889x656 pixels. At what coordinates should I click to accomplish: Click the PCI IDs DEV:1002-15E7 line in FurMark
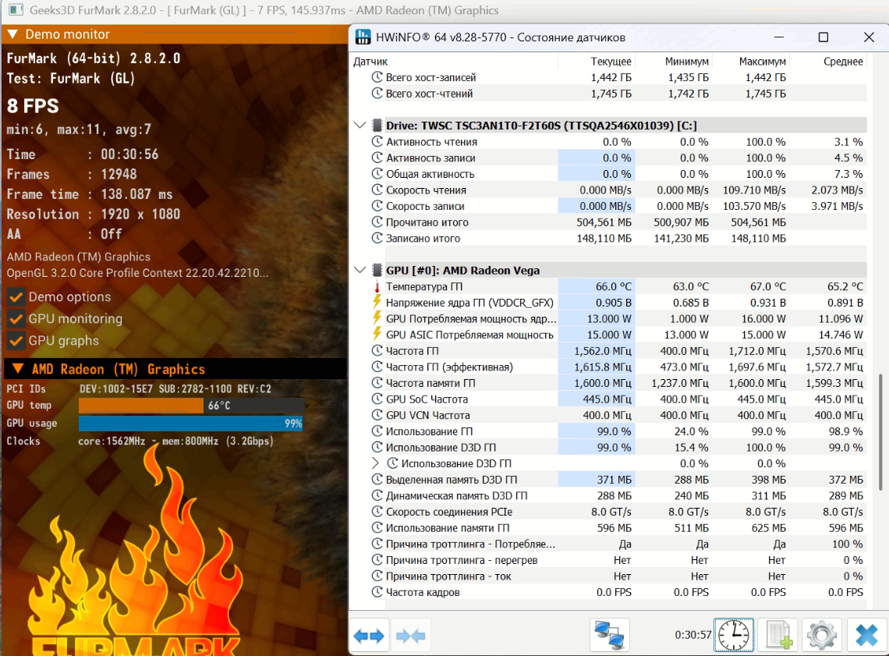click(x=139, y=389)
